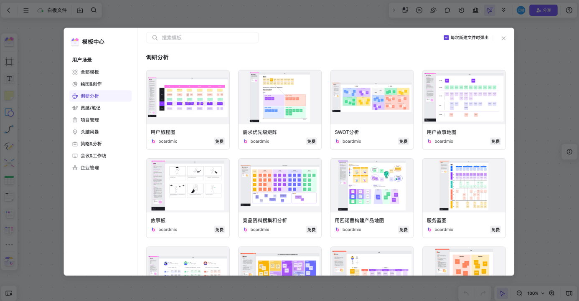Open the 故事板 template thumbnail
The image size is (579, 301).
tap(188, 185)
